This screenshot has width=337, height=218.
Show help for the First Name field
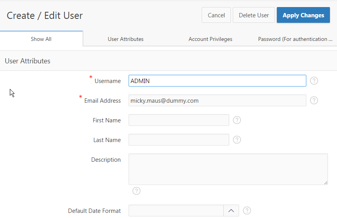237,120
